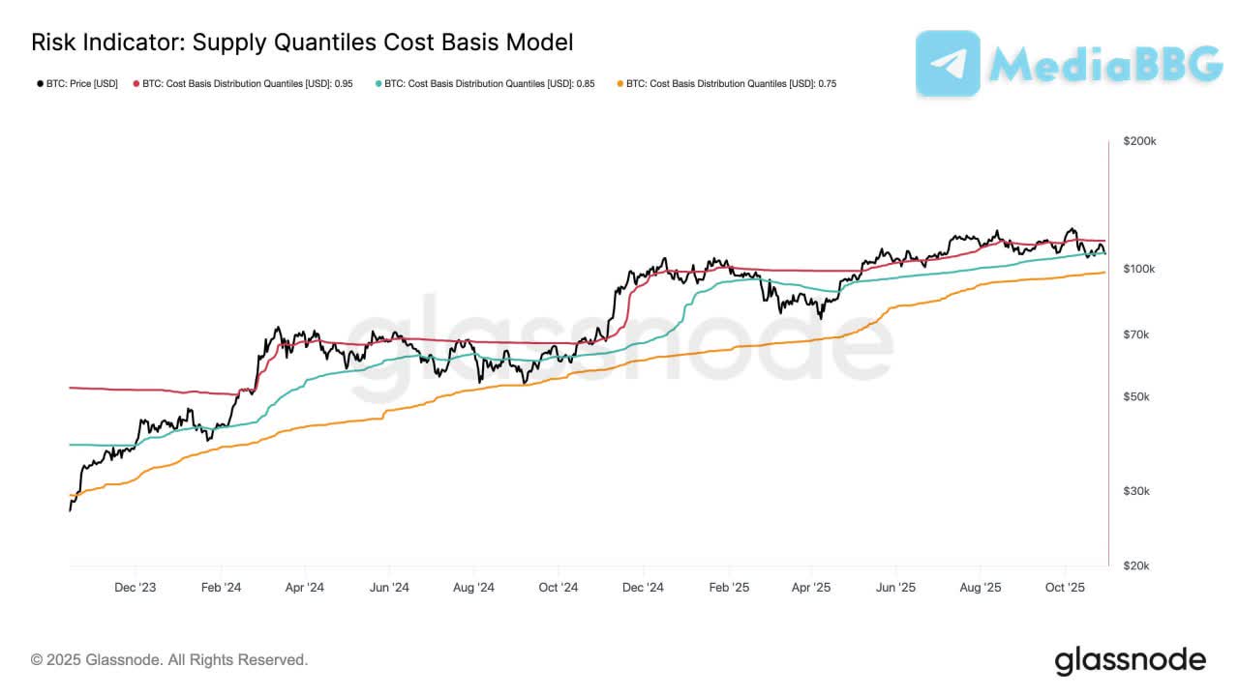Toggle the 0.85 Cost Basis Quantiles legend label
Image resolution: width=1239 pixels, height=696 pixels.
pyautogui.click(x=489, y=84)
